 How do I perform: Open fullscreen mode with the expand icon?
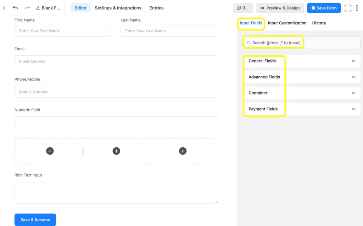[348, 7]
